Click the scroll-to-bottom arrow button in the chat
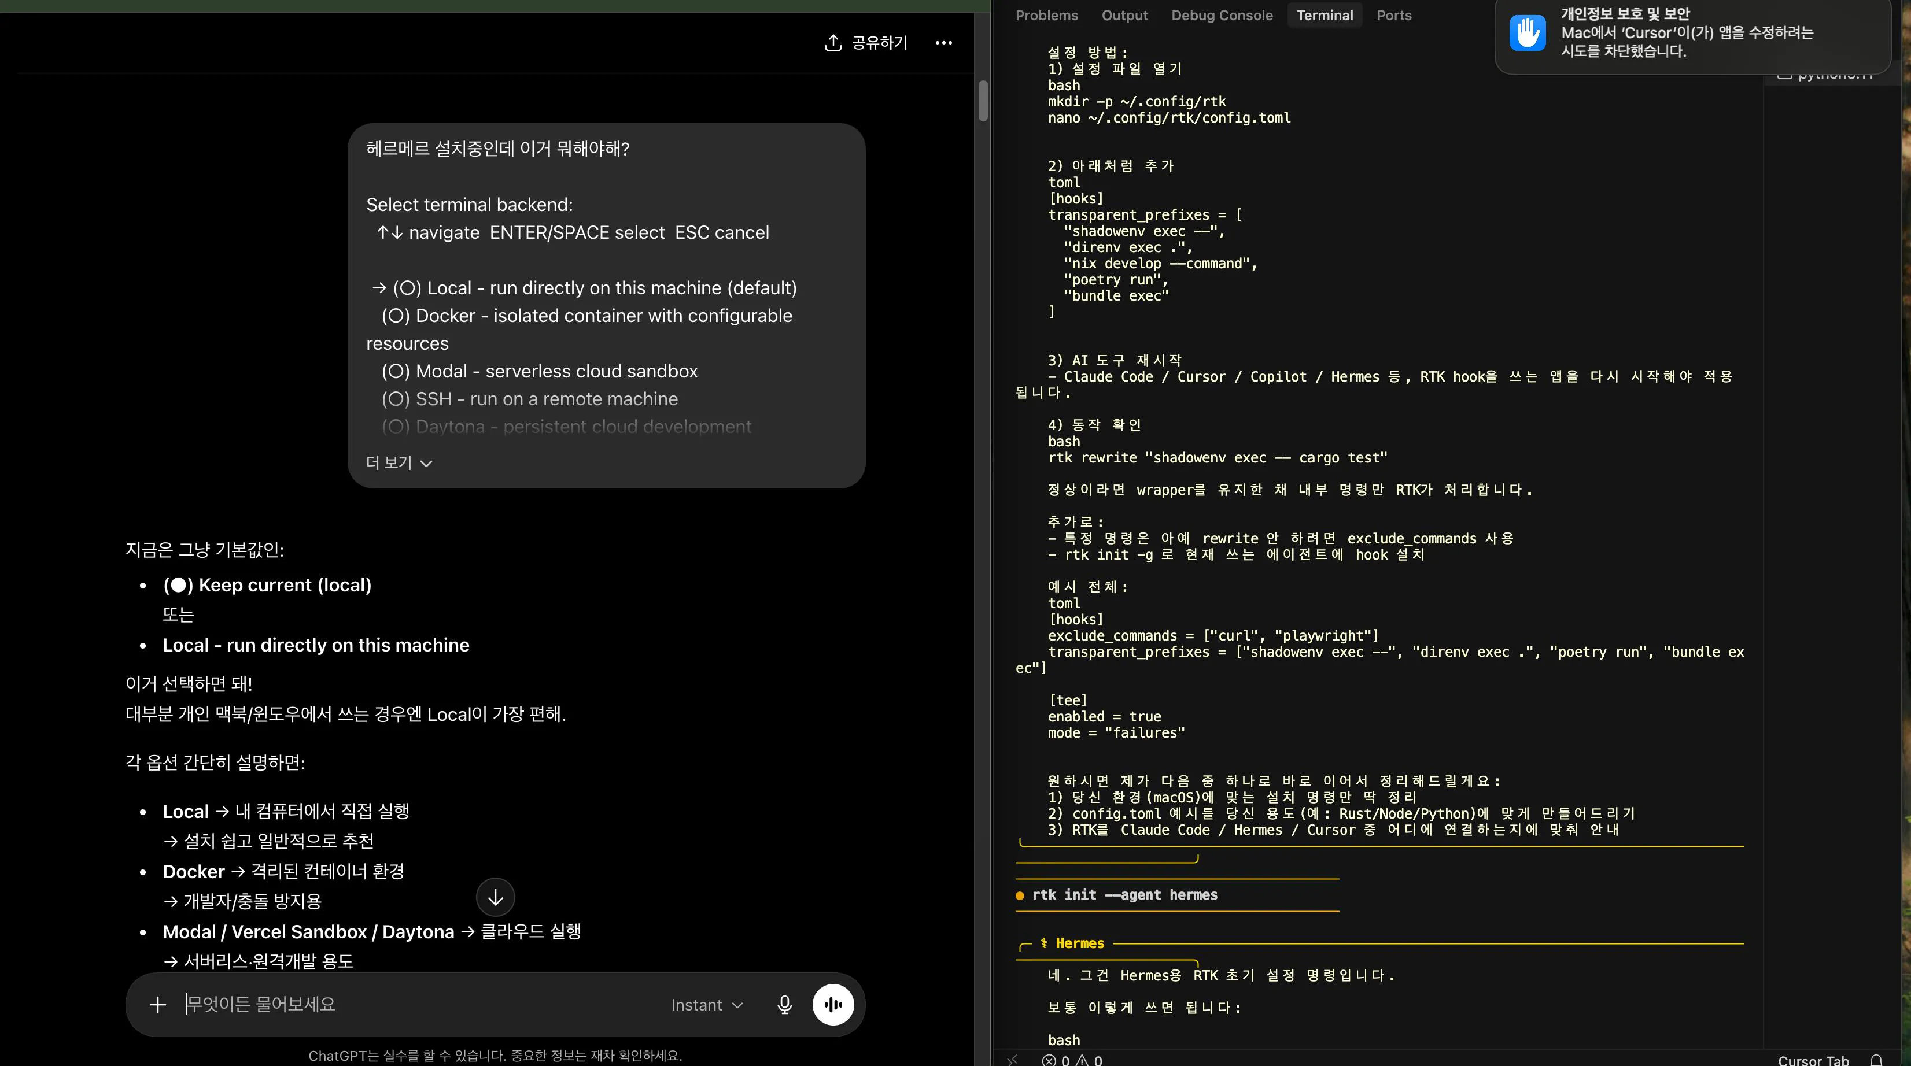The width and height of the screenshot is (1911, 1066). click(496, 898)
